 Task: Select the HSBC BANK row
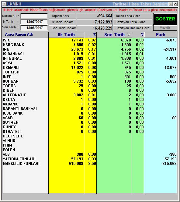[x=90, y=45]
